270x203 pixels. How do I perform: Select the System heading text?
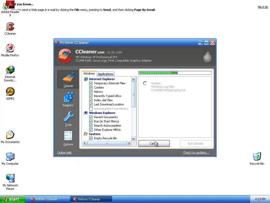95,134
